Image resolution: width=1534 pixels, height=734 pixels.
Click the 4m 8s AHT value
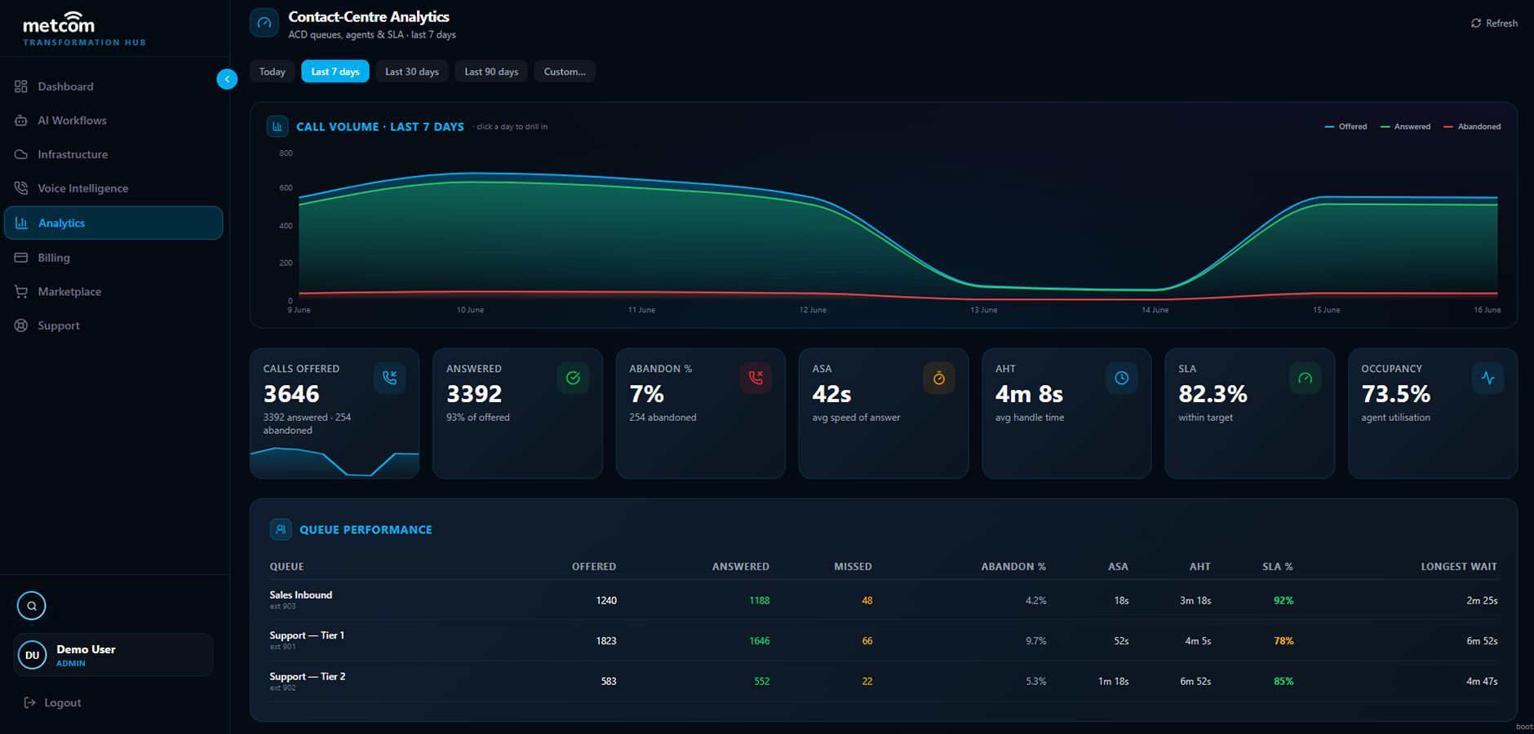tap(1029, 394)
